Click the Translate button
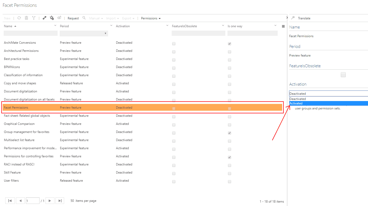This screenshot has width=368, height=206. pyautogui.click(x=304, y=18)
